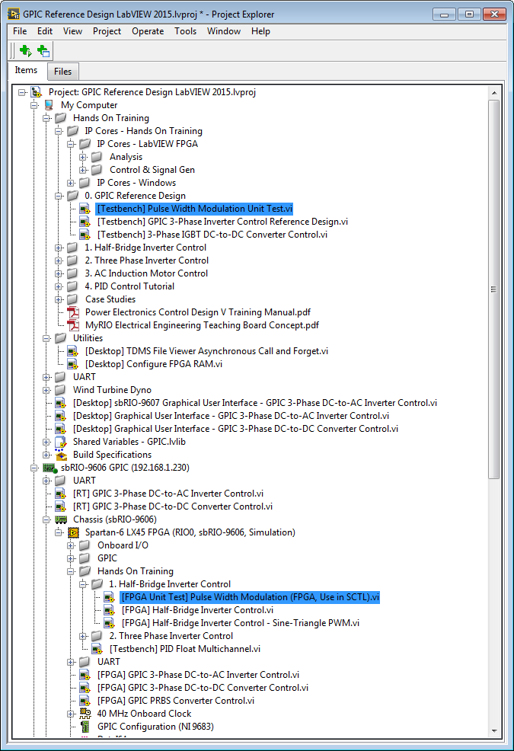Screen dimensions: 514x751
Task: Click the vertical scrollbar thumb
Action: tap(494, 289)
